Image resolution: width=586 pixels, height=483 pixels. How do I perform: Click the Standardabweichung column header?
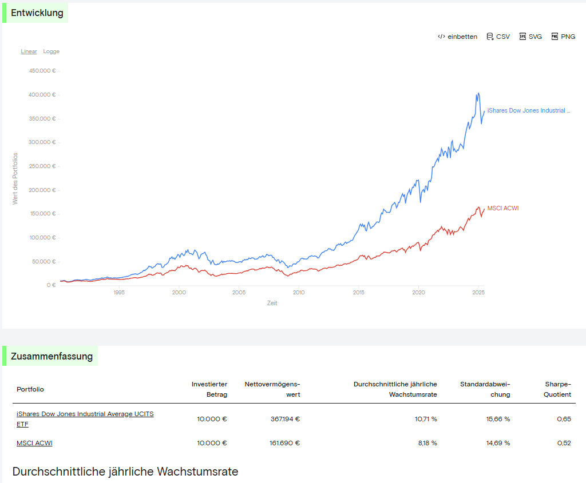[485, 389]
